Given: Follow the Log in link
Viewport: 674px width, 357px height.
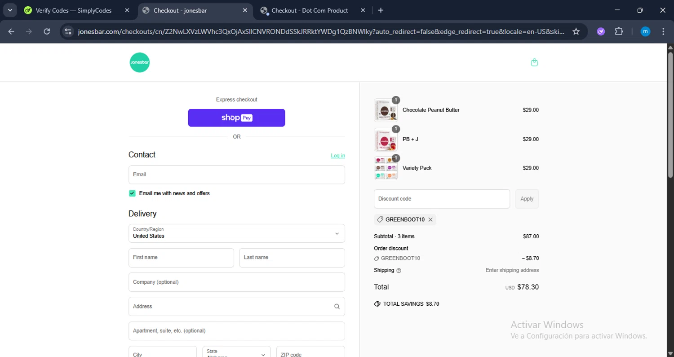Looking at the screenshot, I should pos(338,156).
